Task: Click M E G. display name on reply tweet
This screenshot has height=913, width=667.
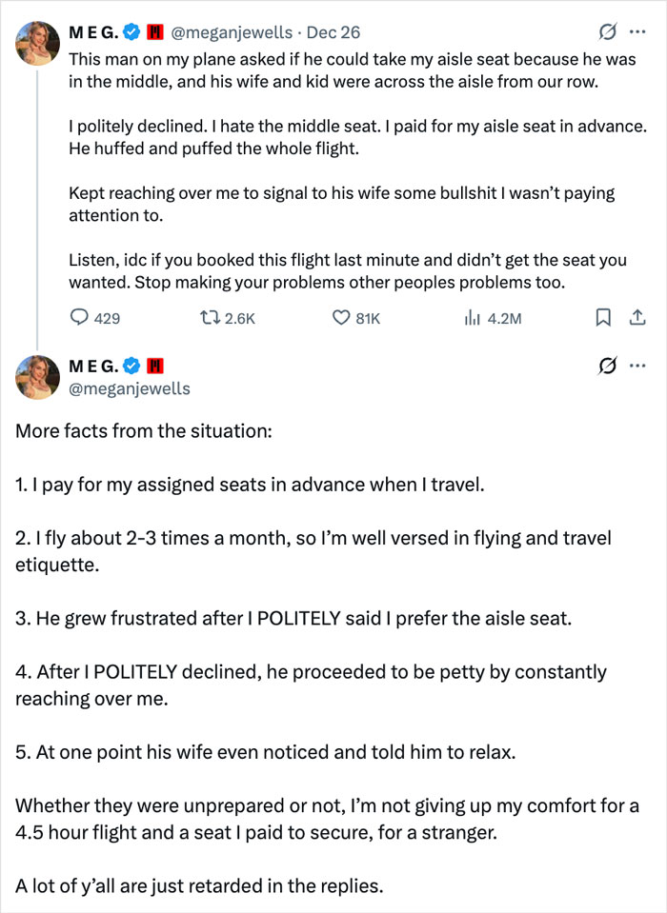Action: click(x=95, y=365)
